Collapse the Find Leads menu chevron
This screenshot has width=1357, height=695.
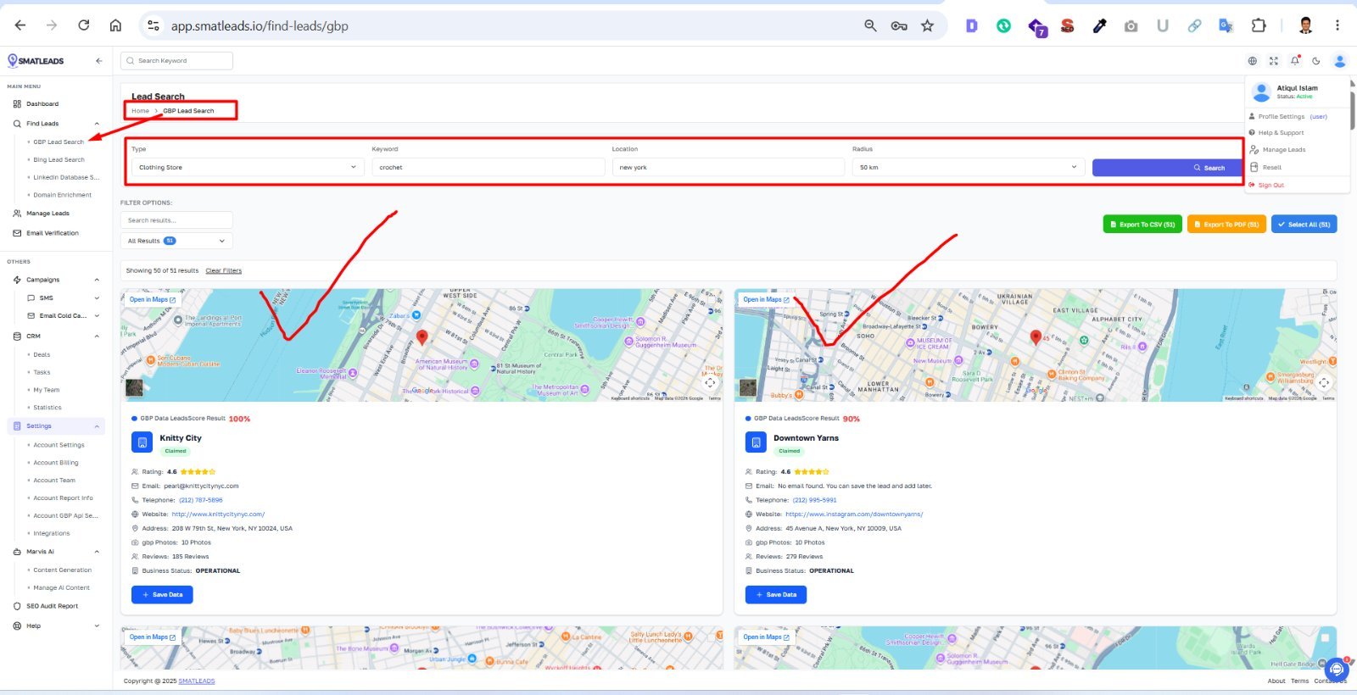(97, 124)
